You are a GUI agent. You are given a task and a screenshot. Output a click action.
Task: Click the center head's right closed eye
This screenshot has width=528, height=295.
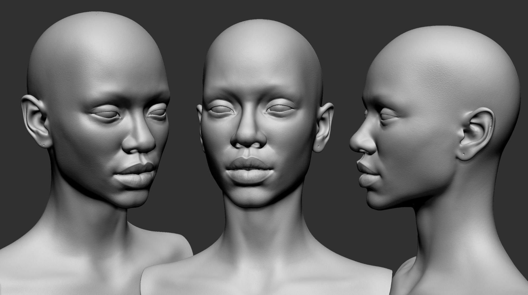[280, 108]
